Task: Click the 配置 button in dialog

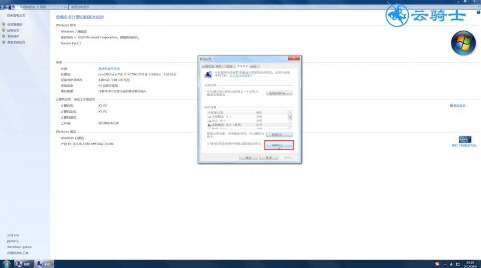Action: click(x=279, y=135)
